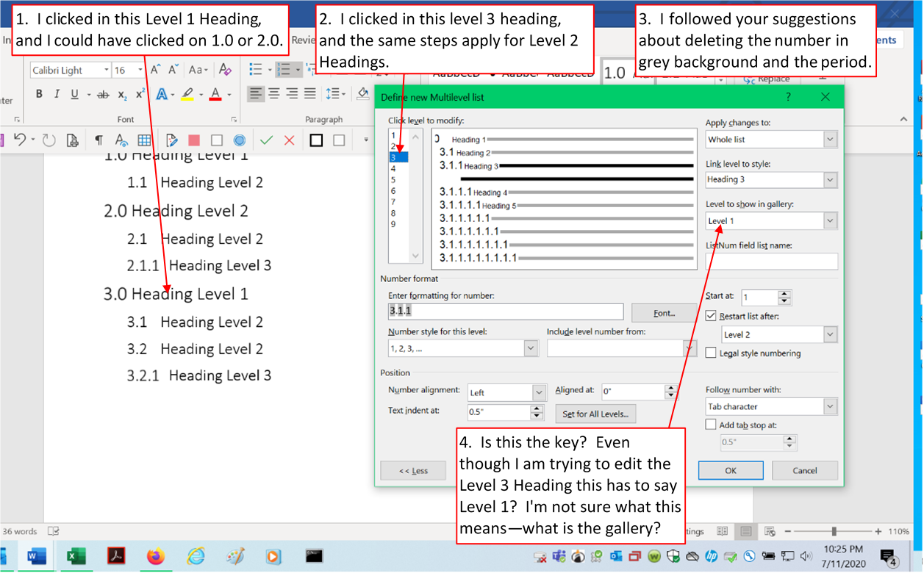Image resolution: width=924 pixels, height=573 pixels.
Task: Select level 9 in level list
Action: coord(393,224)
